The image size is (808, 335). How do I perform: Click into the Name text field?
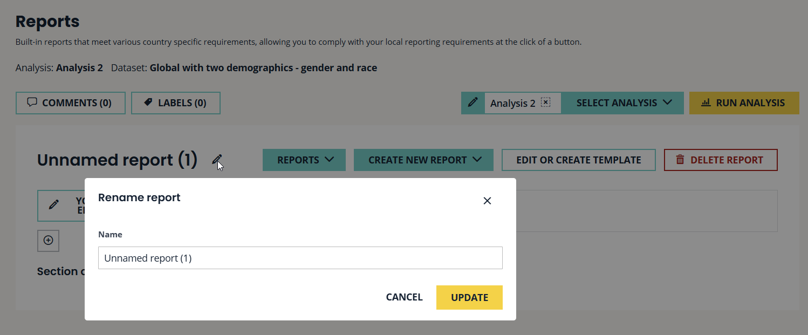(300, 258)
